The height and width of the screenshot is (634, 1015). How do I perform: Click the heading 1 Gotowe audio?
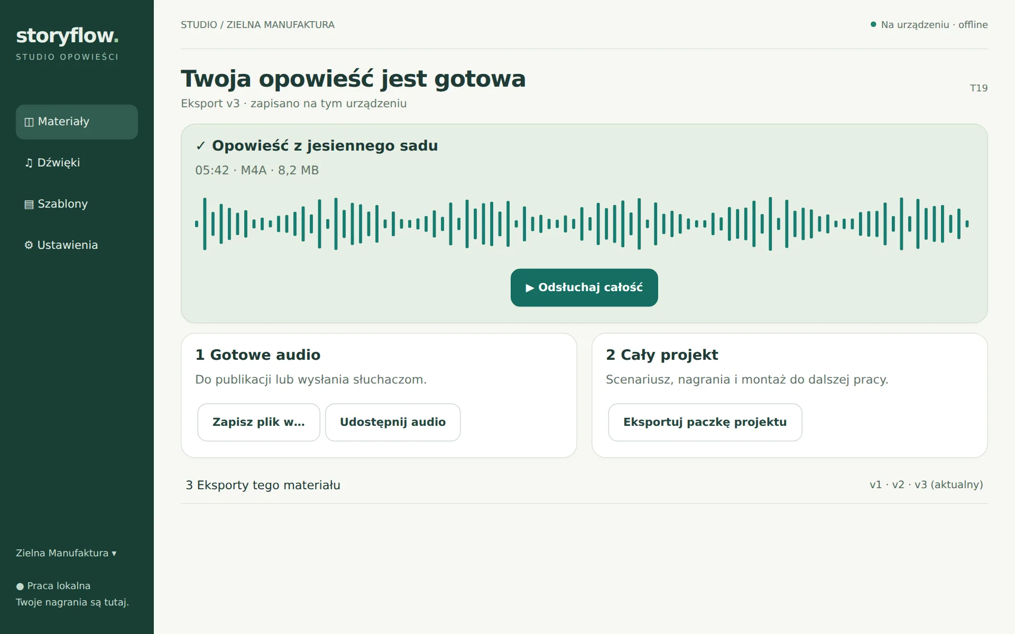pos(258,355)
